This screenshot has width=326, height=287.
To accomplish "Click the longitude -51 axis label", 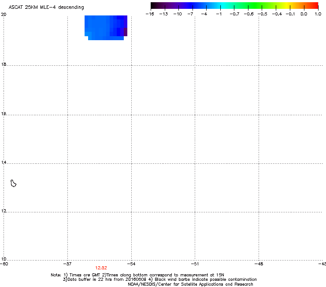I will pos(195,264).
